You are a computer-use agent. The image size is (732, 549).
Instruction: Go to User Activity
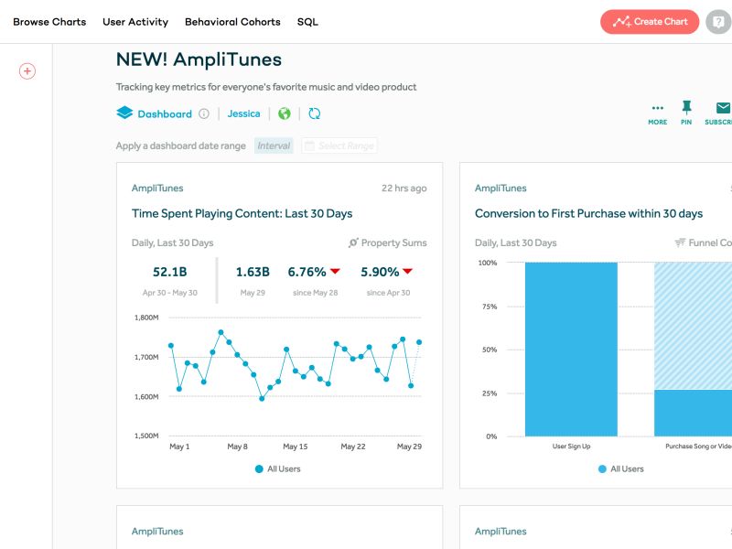pos(135,22)
